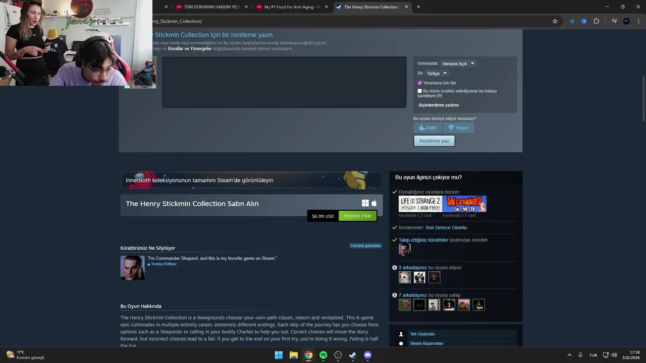
Task: Open OBS Studio from the taskbar
Action: [x=338, y=355]
